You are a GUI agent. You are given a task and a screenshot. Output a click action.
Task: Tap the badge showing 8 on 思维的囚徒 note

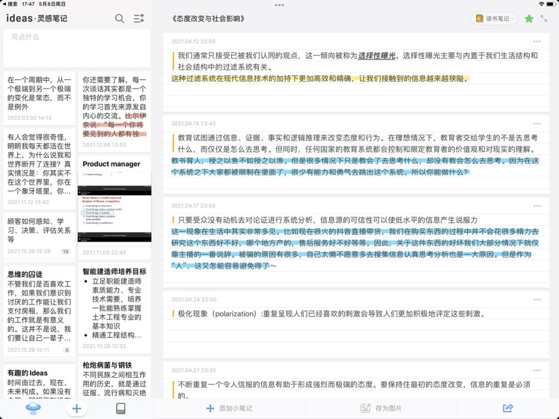tap(66, 349)
